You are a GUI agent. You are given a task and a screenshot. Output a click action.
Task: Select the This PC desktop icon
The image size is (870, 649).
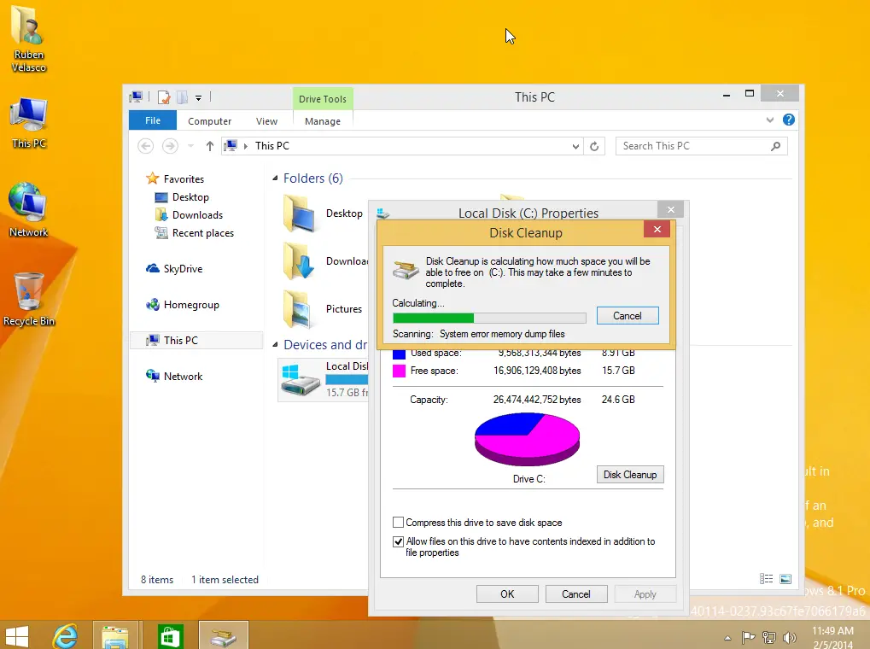pyautogui.click(x=29, y=123)
